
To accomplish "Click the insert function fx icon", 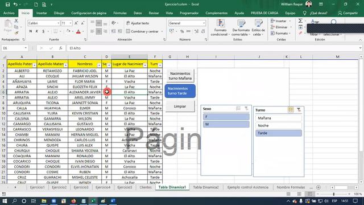I will coord(61,48).
